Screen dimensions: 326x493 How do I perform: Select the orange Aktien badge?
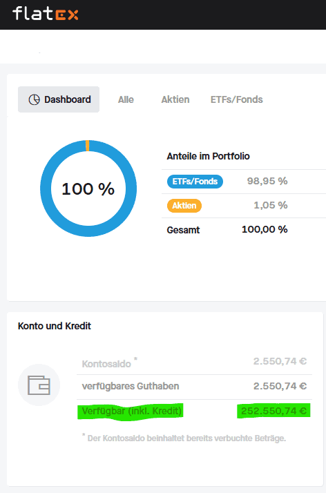[184, 206]
